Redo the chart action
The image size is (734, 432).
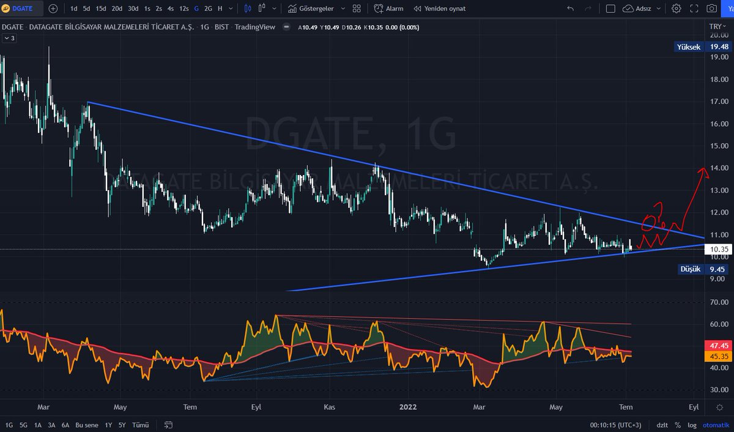tap(588, 9)
